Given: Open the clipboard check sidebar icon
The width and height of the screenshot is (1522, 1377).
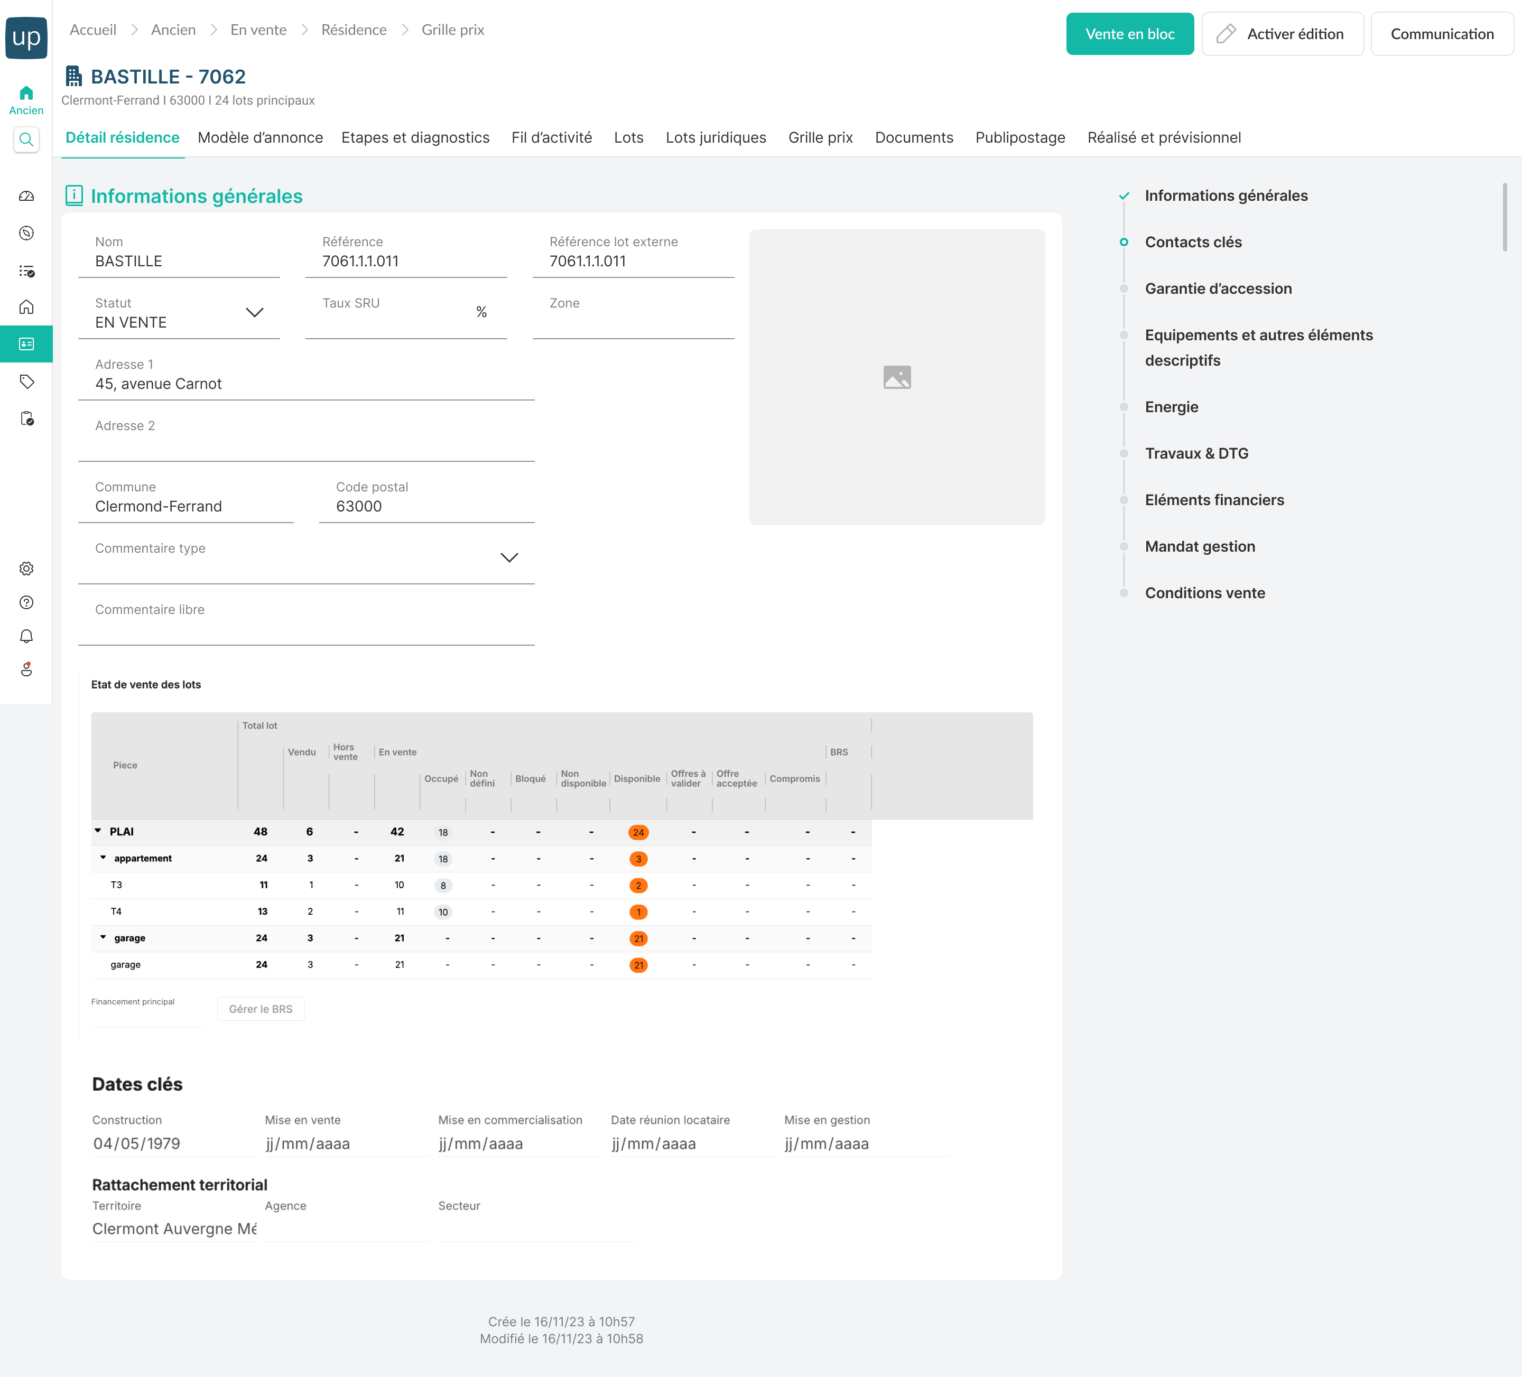Looking at the screenshot, I should (26, 419).
